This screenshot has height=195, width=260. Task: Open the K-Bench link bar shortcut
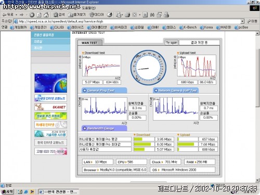[188, 28]
